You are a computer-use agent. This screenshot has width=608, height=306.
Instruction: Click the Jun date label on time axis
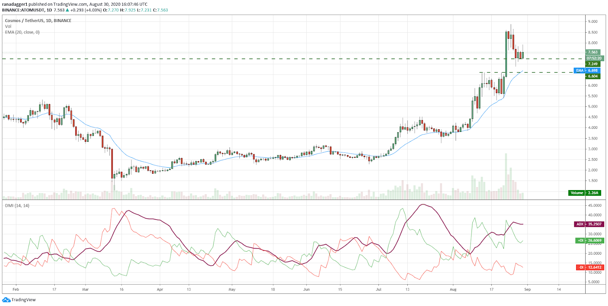click(306, 289)
